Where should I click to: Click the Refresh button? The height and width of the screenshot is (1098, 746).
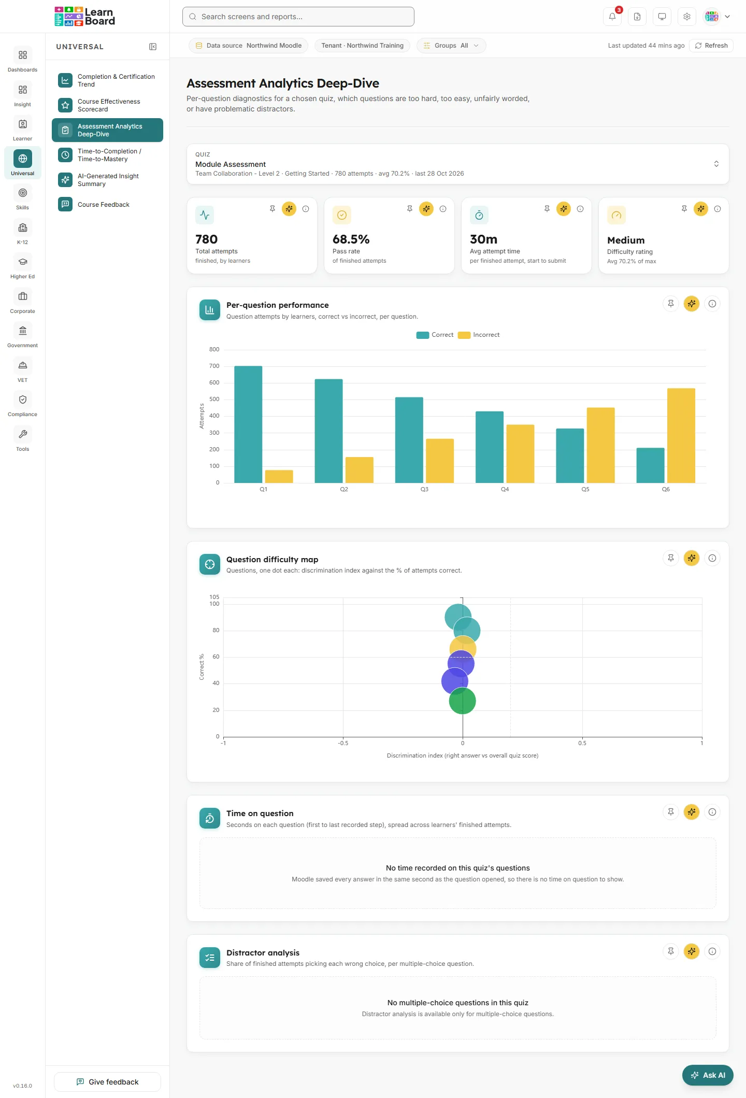pos(711,46)
